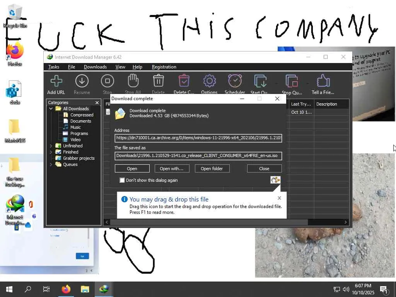Click the Add URL toolbar icon
396x297 pixels.
56,81
